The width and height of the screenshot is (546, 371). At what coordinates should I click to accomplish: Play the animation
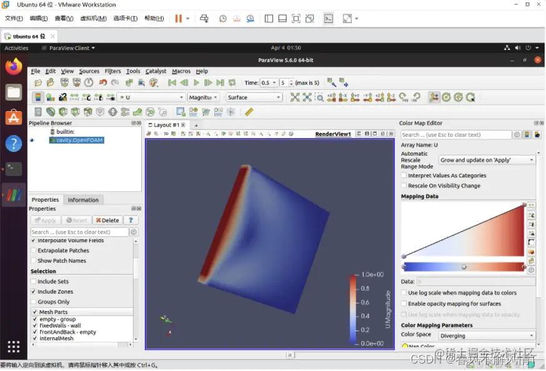point(196,83)
